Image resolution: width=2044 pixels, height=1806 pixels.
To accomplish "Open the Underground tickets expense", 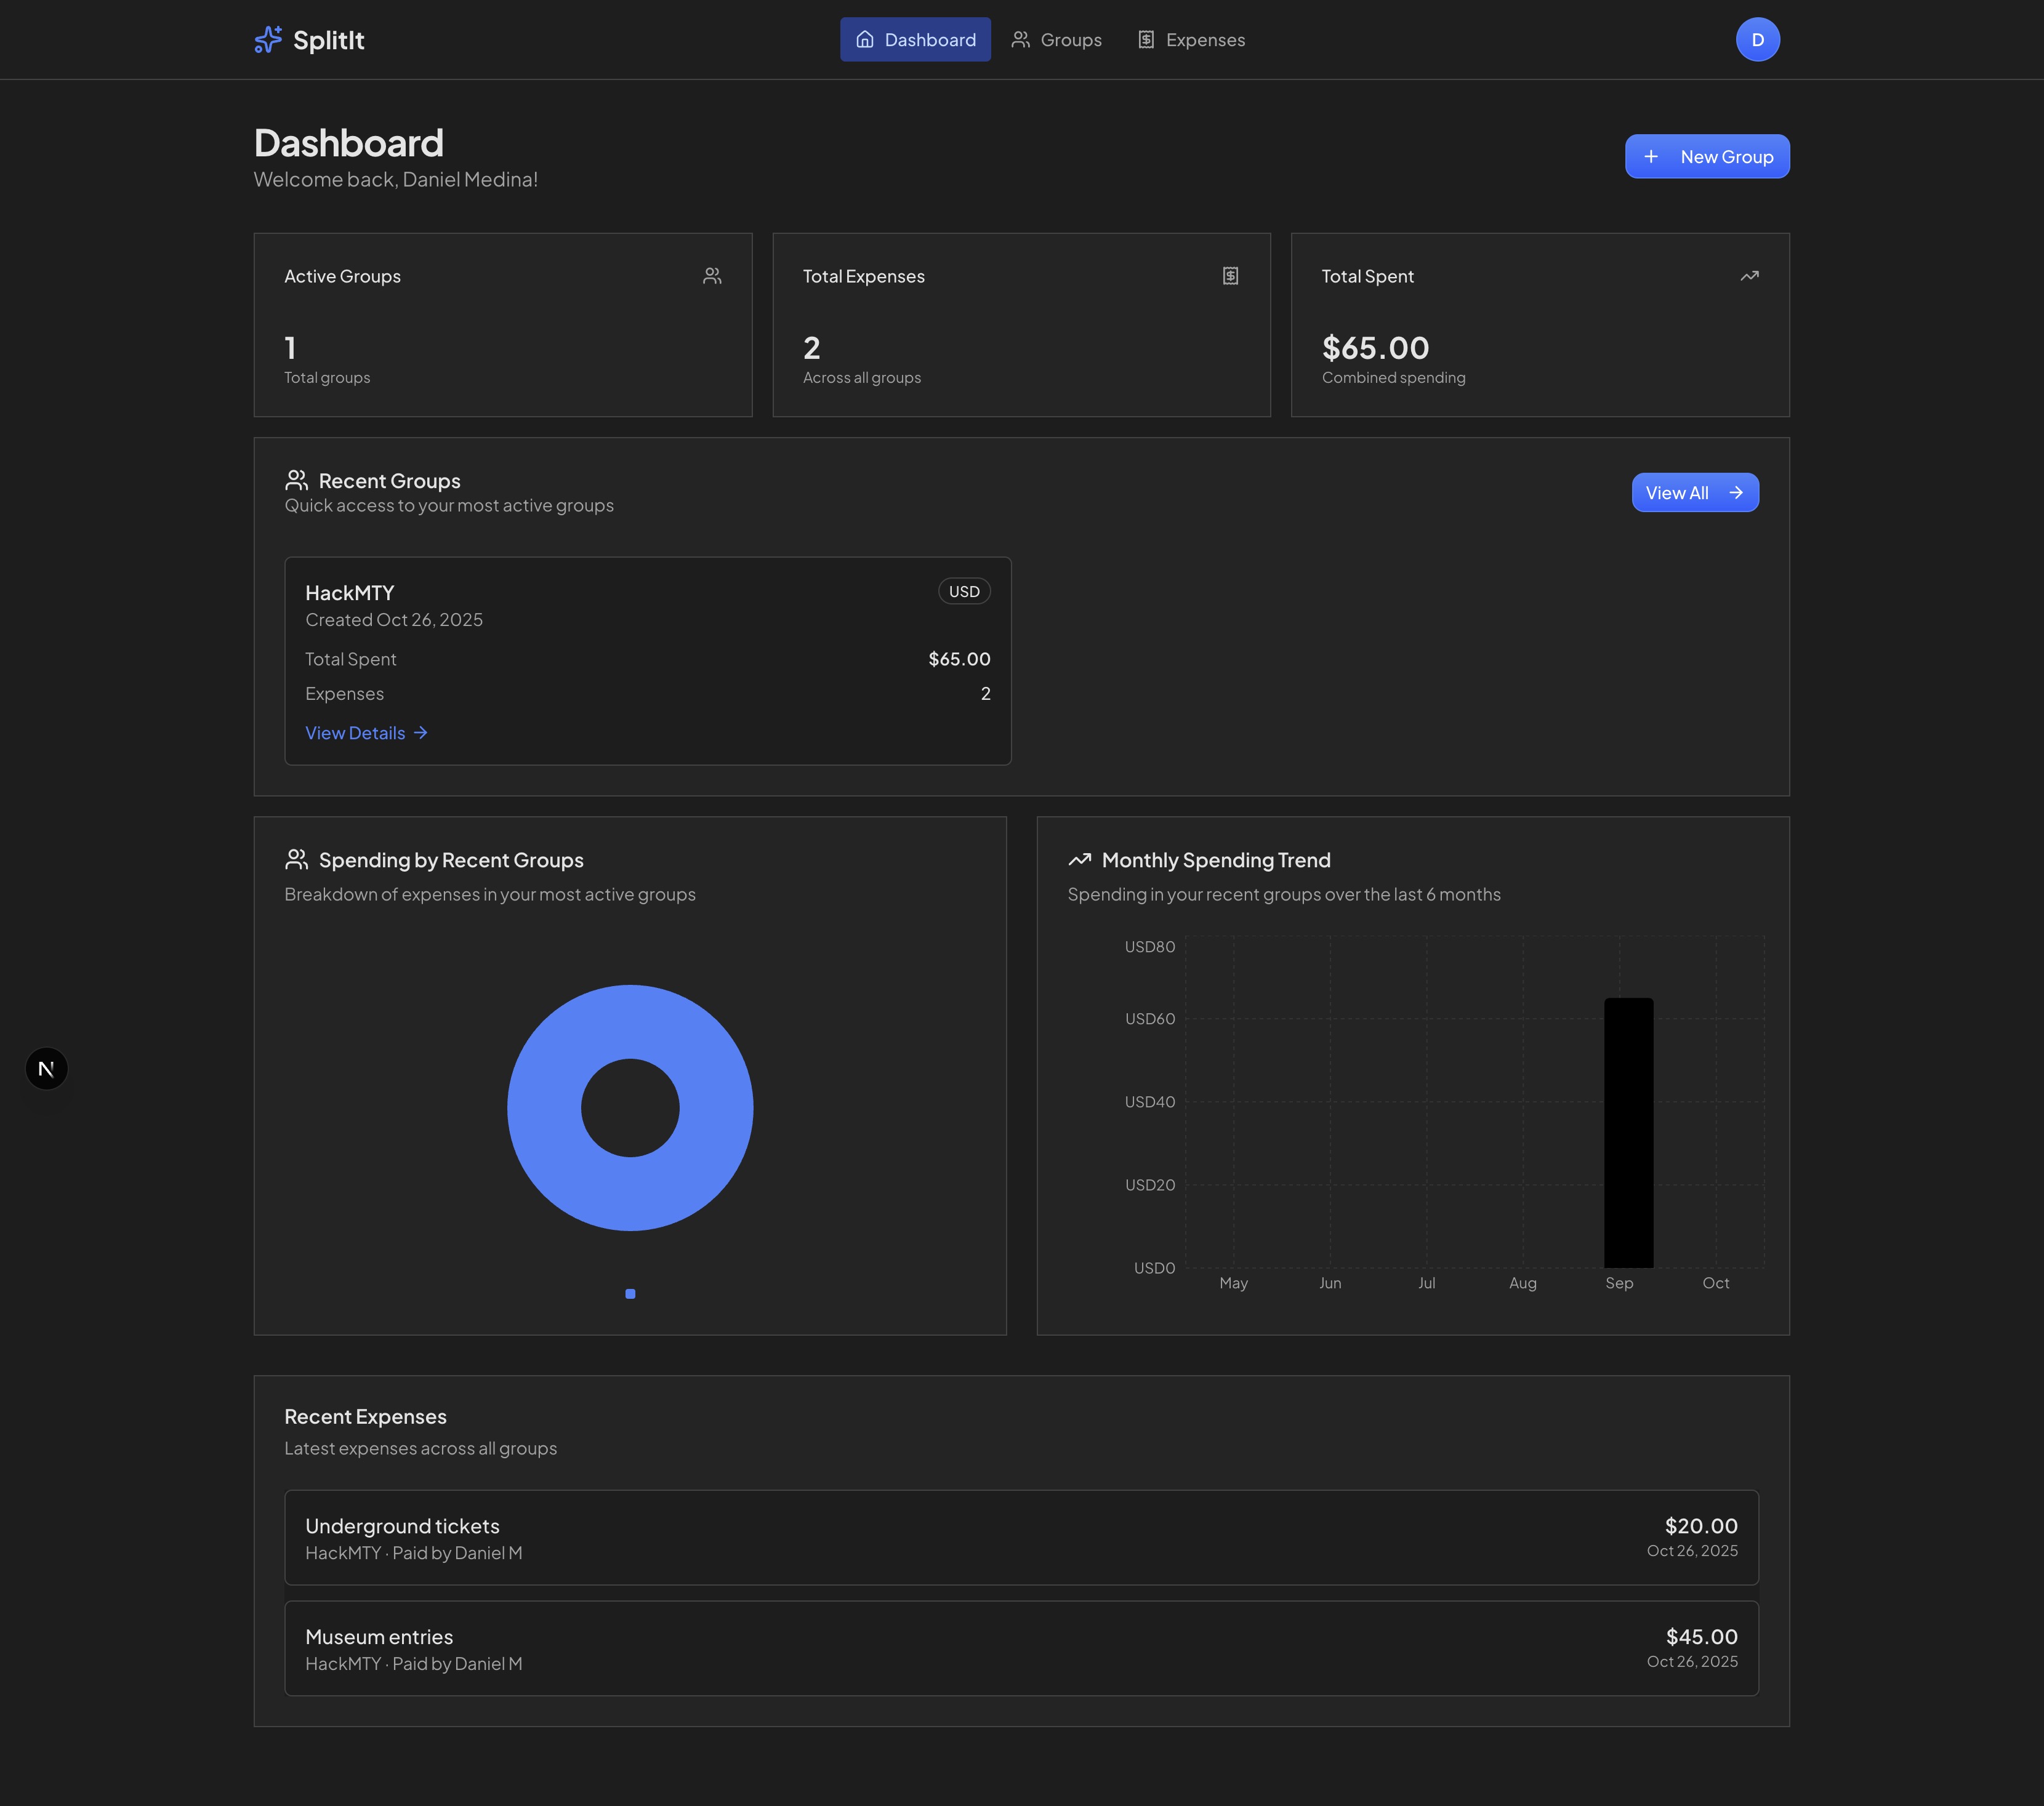I will pos(1021,1538).
